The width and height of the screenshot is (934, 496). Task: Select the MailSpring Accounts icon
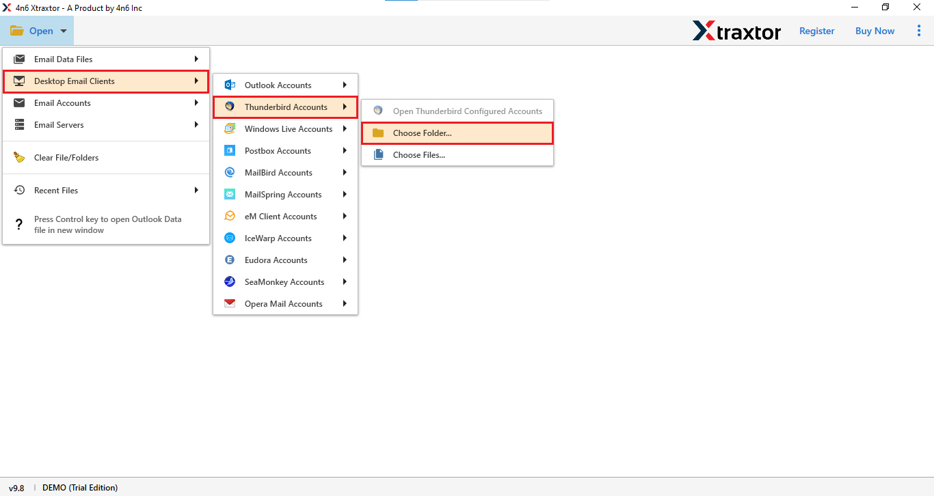230,194
